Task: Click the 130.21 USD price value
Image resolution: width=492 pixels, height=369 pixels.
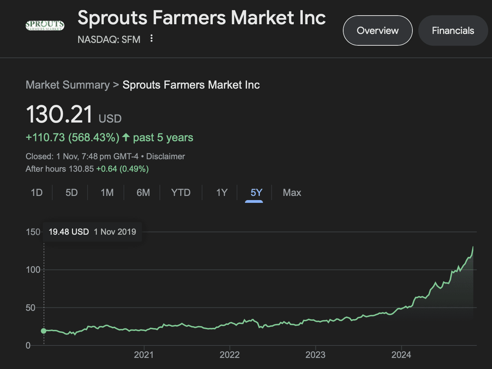Action: pyautogui.click(x=60, y=115)
